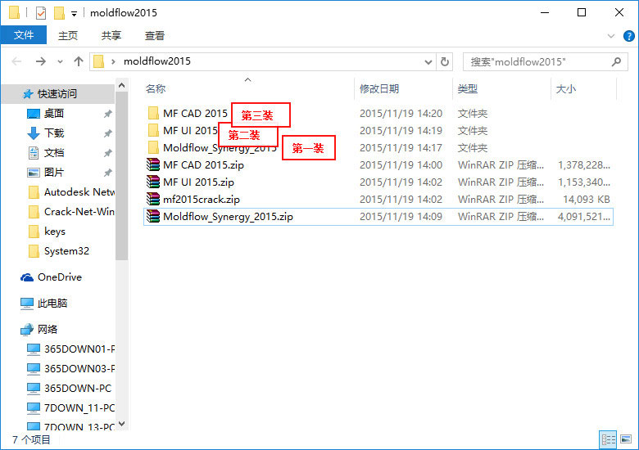Screen dimensions: 639x450
Task: Select mf2015crack.zip archive icon
Action: pyautogui.click(x=153, y=199)
